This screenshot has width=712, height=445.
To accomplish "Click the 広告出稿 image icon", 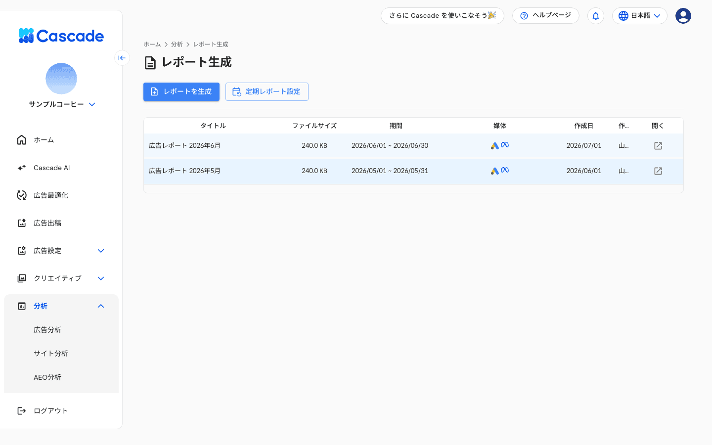I will click(x=22, y=223).
